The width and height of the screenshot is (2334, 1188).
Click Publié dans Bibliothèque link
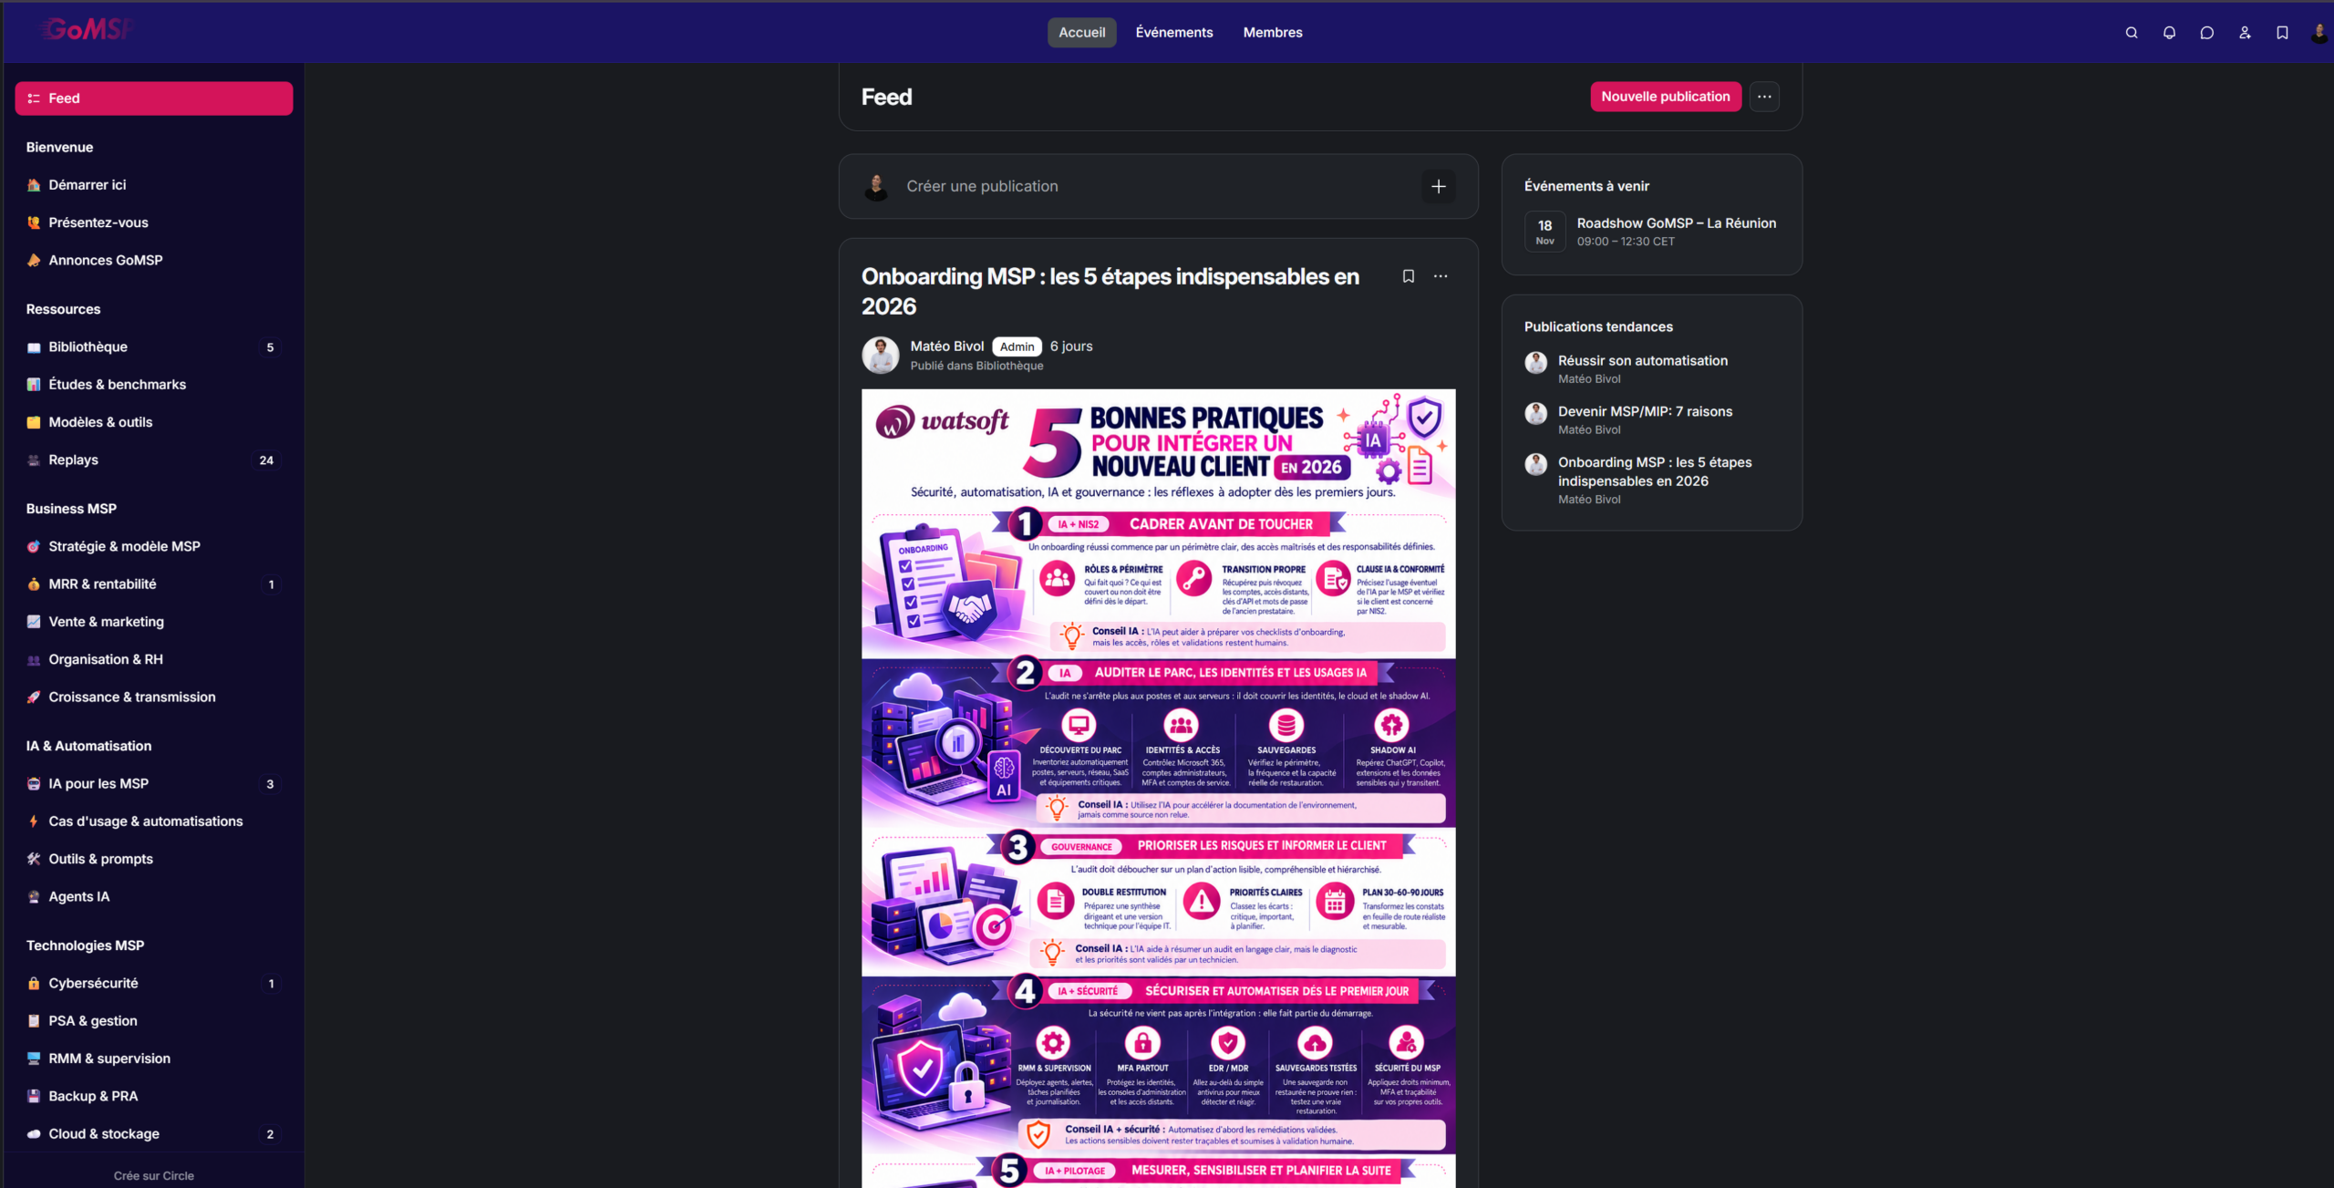pyautogui.click(x=976, y=366)
